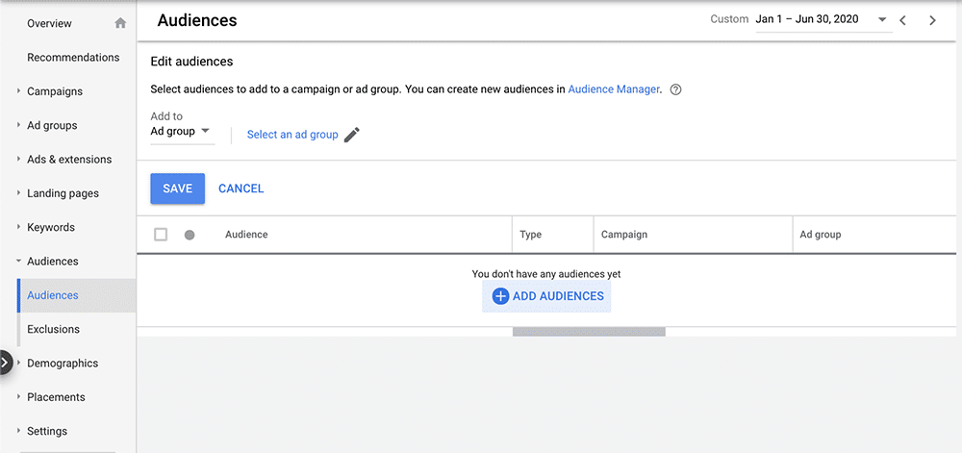Collapse the Audiences section arrow
The width and height of the screenshot is (962, 453).
click(18, 262)
